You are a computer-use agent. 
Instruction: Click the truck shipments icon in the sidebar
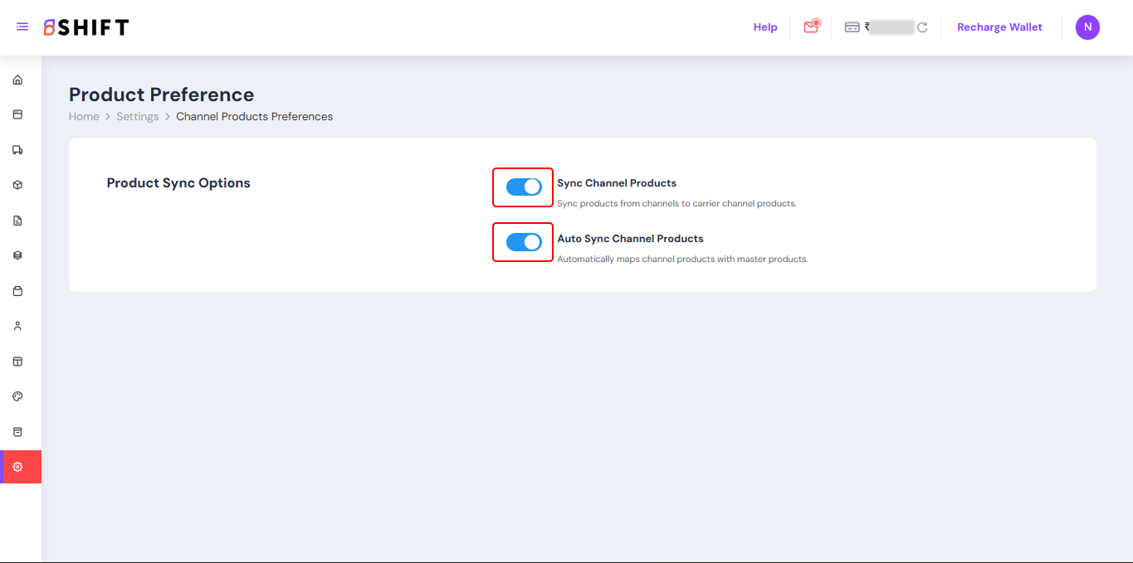(17, 150)
